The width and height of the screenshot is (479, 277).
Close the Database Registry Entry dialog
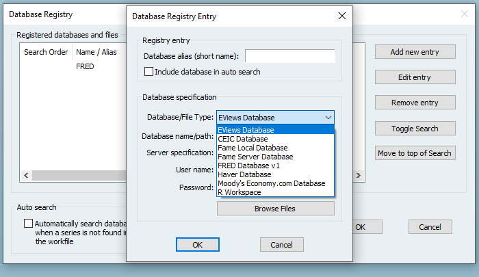[x=342, y=15]
